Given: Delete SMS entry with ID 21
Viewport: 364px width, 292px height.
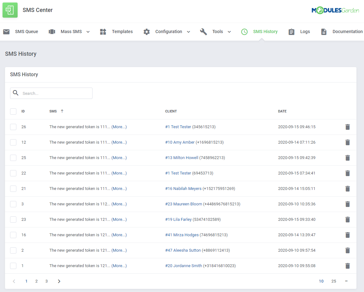Looking at the screenshot, I should coord(348,189).
